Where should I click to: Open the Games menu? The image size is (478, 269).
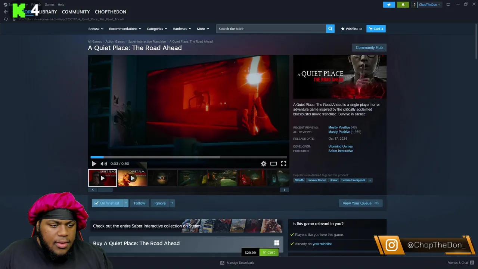pyautogui.click(x=49, y=4)
